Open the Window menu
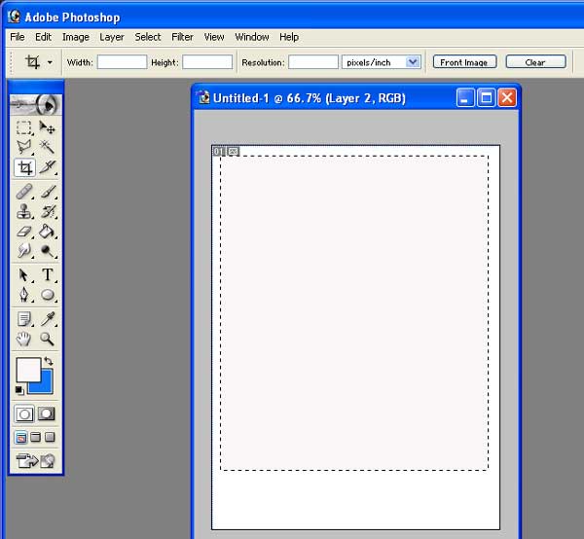This screenshot has width=584, height=539. tap(252, 37)
